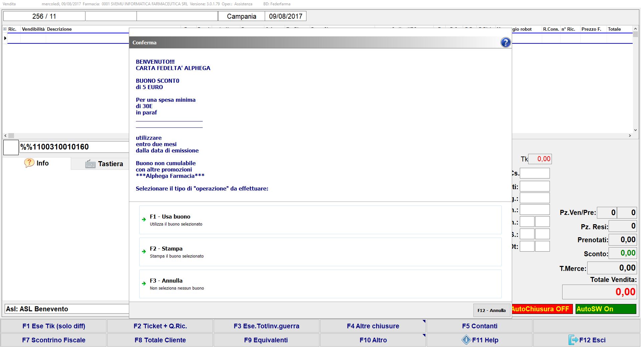Toggle the AutoSW On indicator
The image size is (641, 347).
606,309
